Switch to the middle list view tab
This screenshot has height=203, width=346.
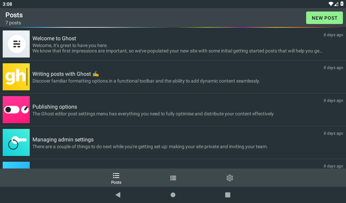tap(173, 178)
